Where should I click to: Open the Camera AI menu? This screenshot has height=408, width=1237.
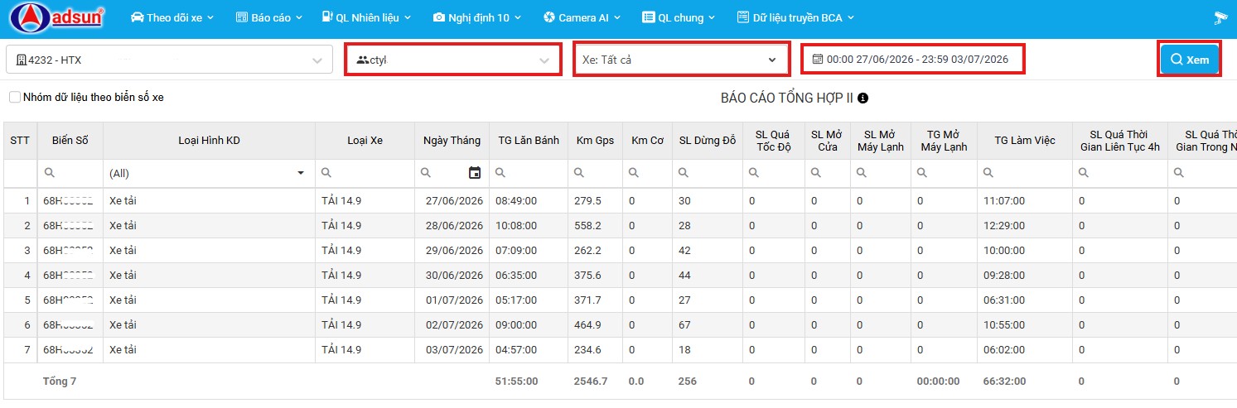click(x=582, y=17)
